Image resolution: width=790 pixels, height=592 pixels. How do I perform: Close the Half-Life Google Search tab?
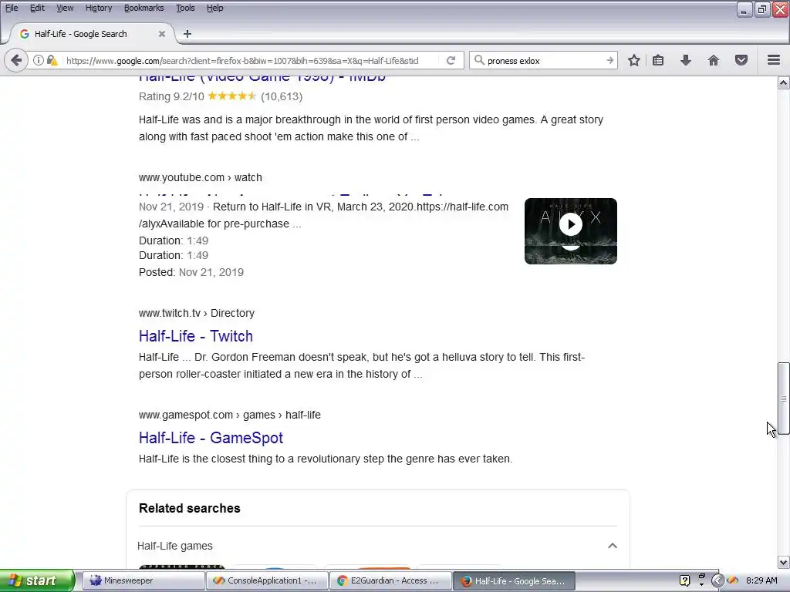pyautogui.click(x=162, y=34)
